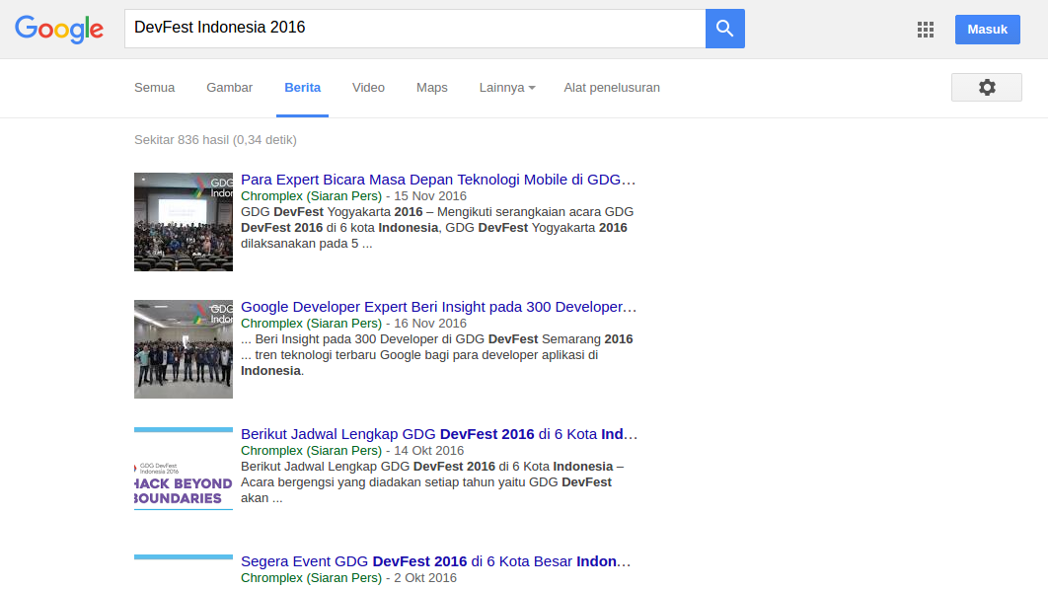
Task: Select the Berita tab
Action: pyautogui.click(x=302, y=88)
